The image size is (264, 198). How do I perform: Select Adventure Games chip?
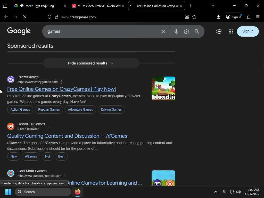[x=80, y=109]
